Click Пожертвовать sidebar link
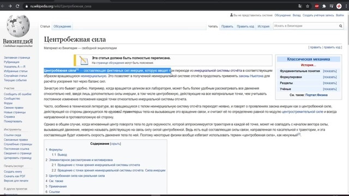Screen dimensions: 349x196 tap(13, 121)
